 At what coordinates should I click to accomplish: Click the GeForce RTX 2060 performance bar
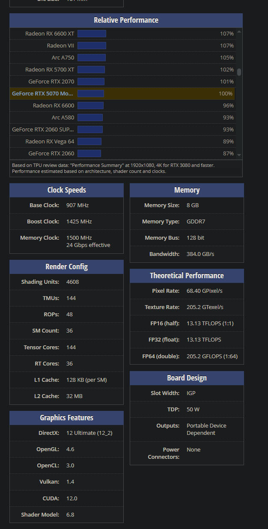[x=89, y=153]
